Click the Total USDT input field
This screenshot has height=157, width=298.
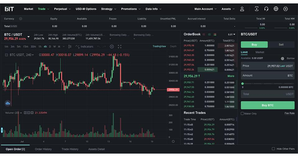[x=268, y=94]
